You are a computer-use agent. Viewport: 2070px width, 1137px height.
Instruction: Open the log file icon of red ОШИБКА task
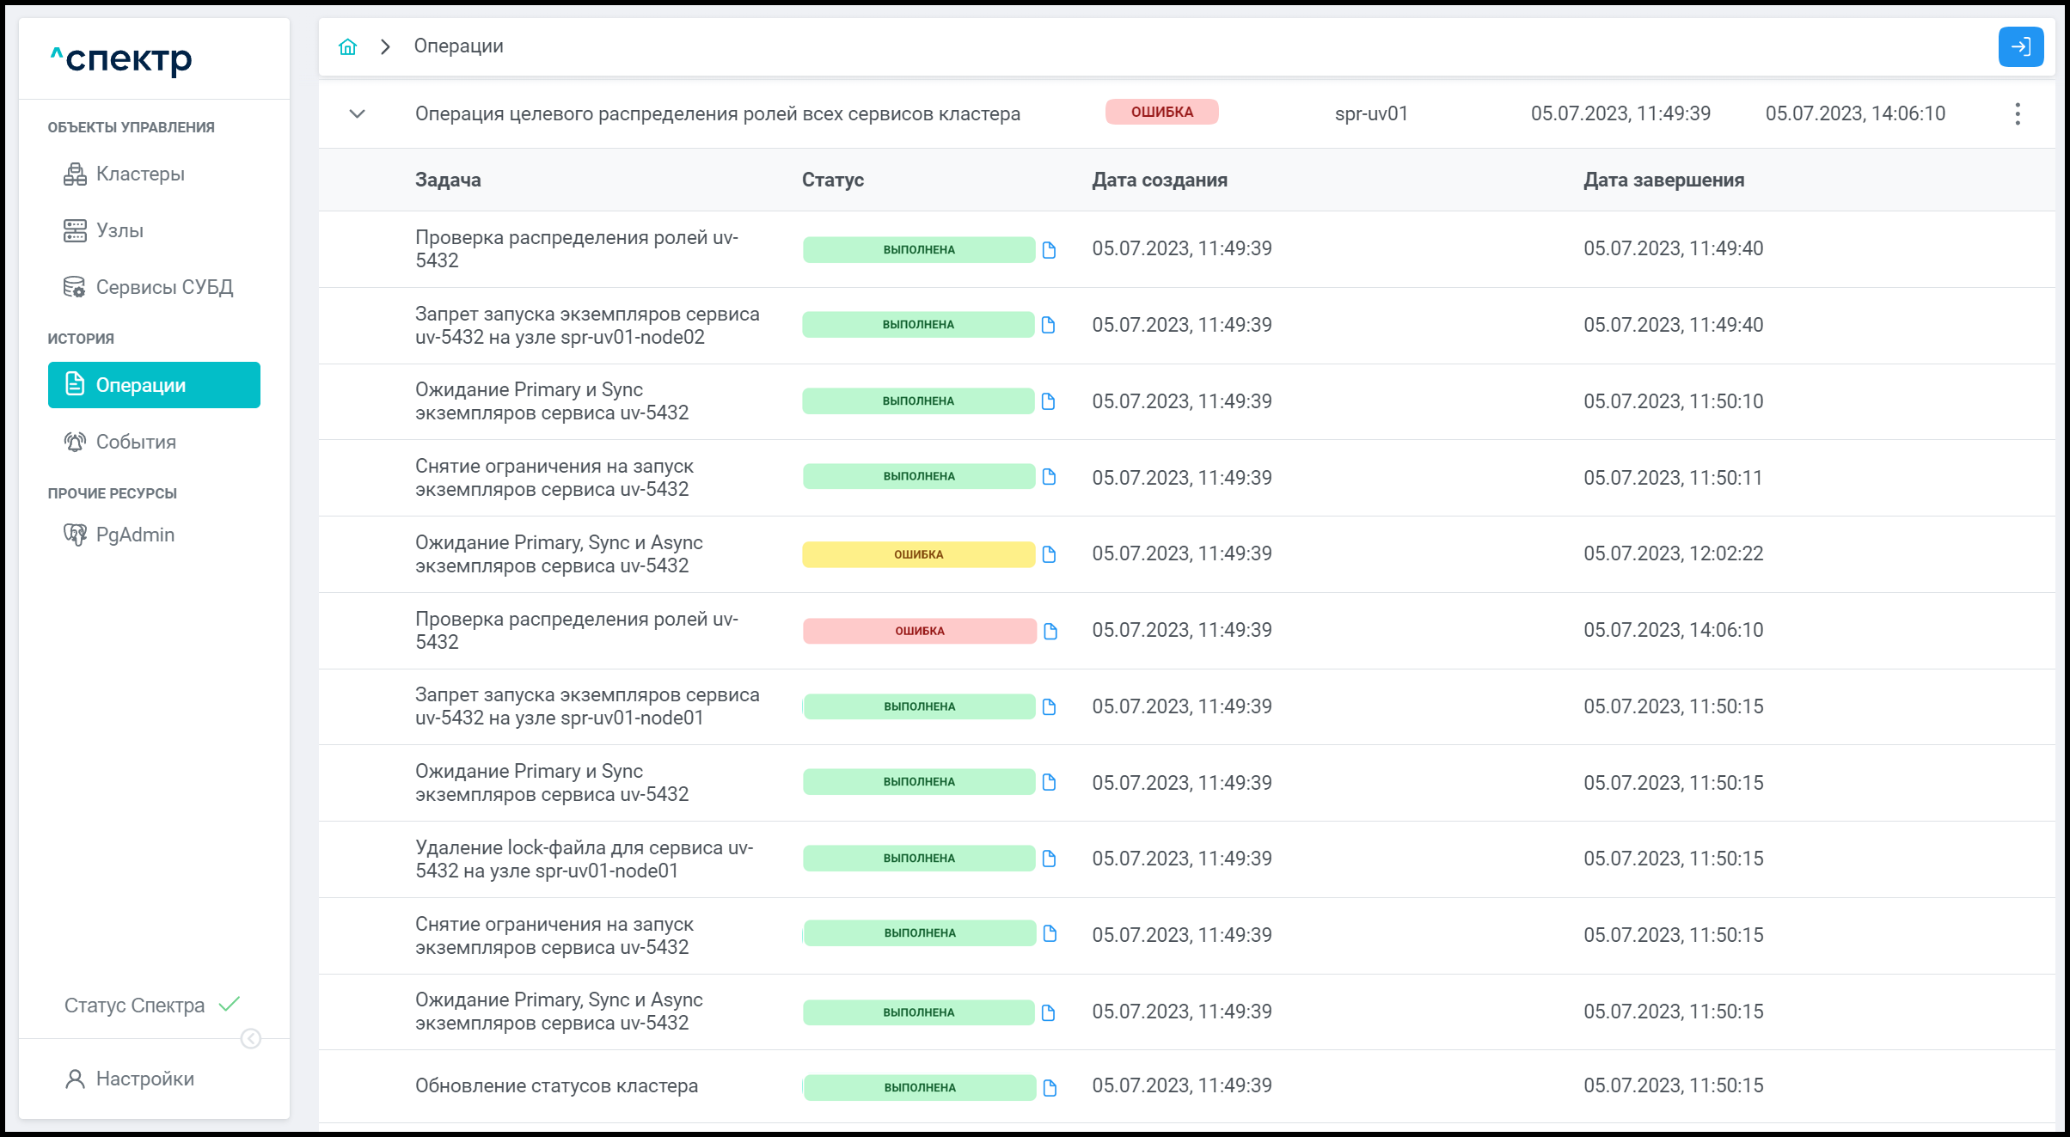pyautogui.click(x=1050, y=631)
